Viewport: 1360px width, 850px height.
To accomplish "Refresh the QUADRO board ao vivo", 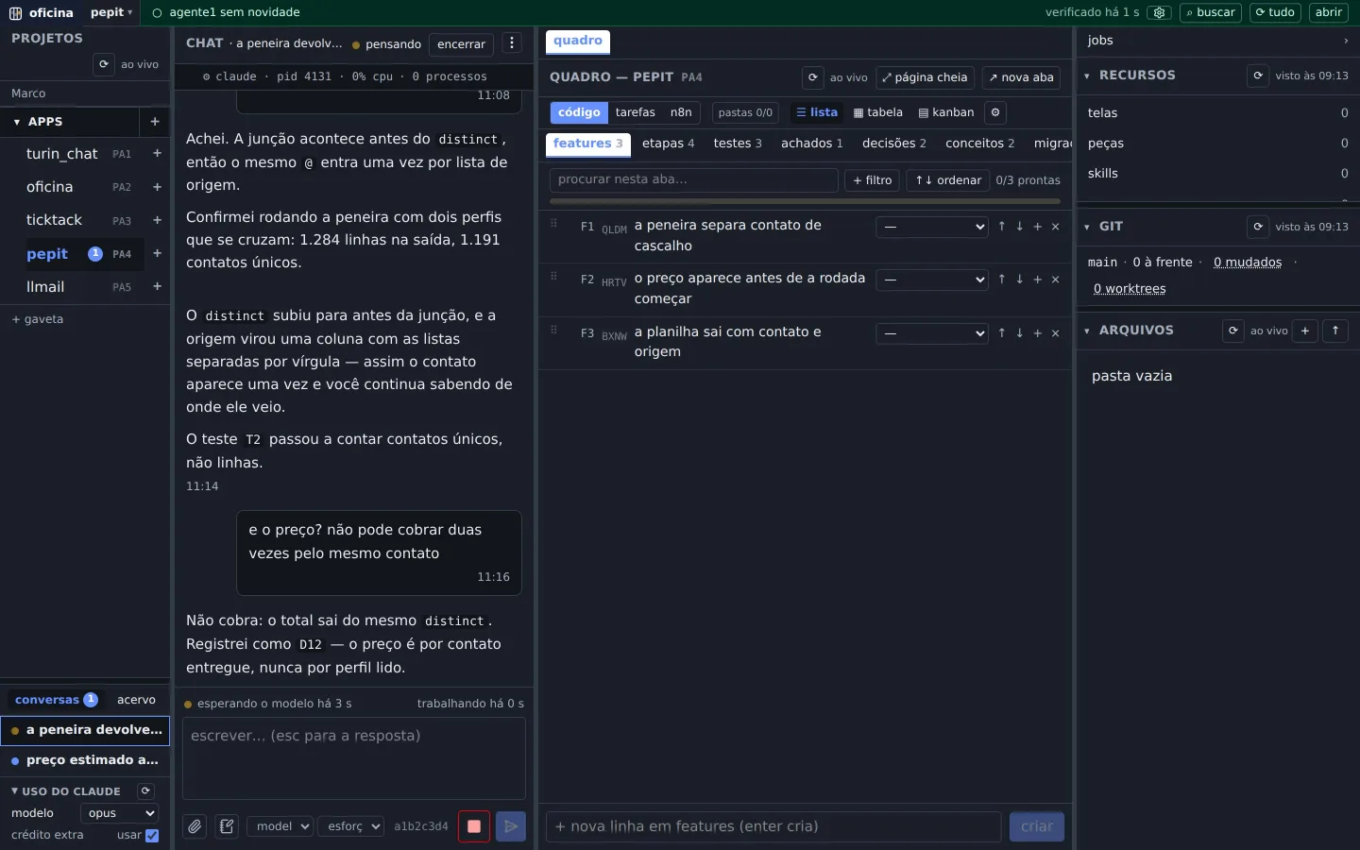I will coord(812,77).
